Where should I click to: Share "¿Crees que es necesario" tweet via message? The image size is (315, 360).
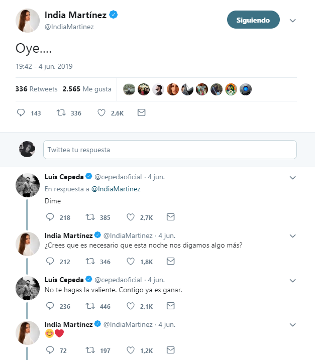tap(170, 262)
